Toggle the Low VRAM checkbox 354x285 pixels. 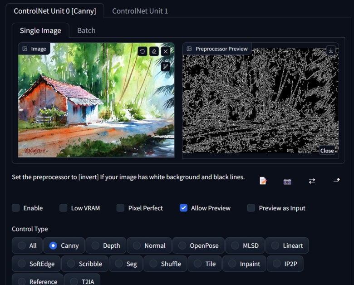point(63,208)
